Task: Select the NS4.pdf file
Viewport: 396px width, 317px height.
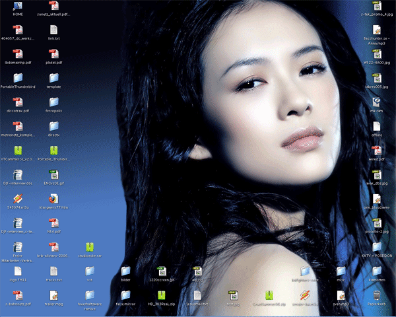Action: pos(53,223)
